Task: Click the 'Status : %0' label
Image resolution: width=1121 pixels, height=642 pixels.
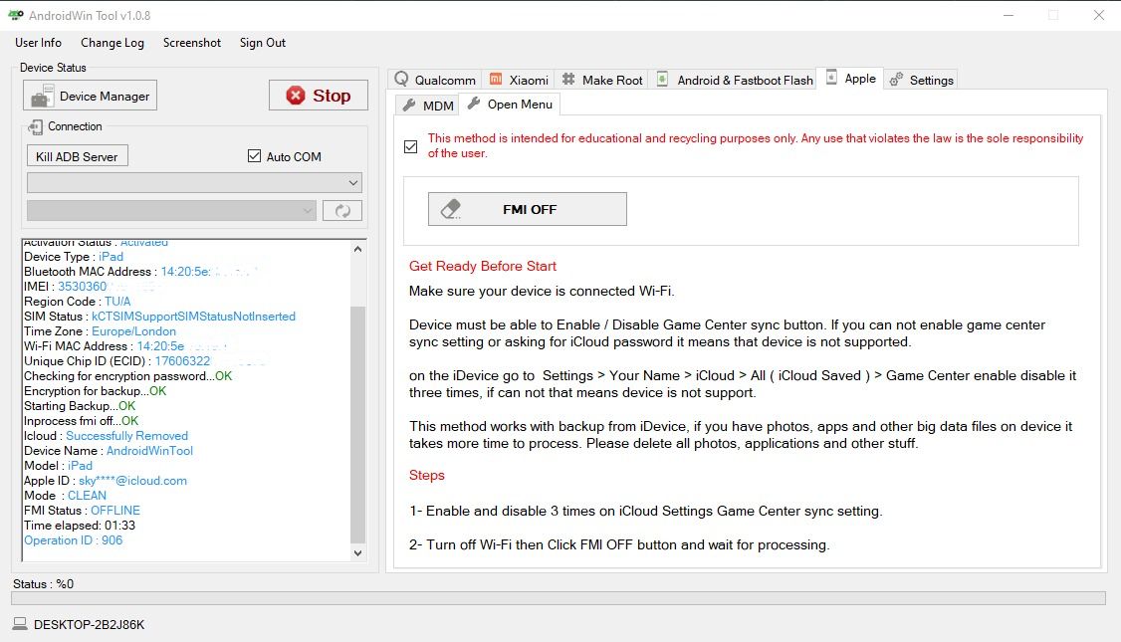Action: pos(43,583)
